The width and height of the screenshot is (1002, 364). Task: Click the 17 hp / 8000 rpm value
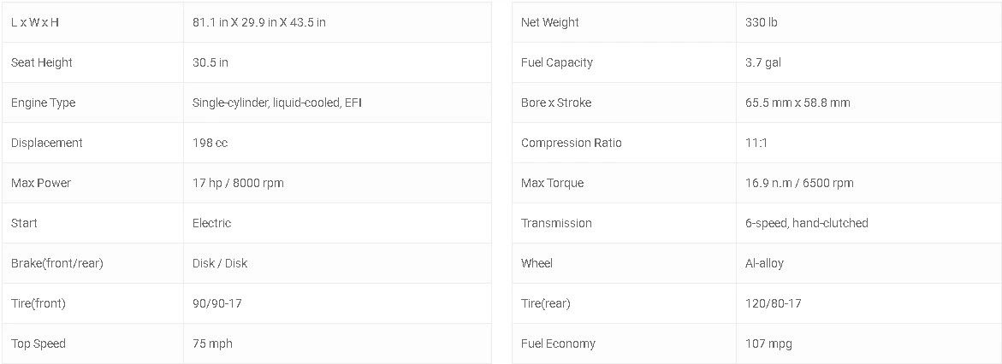pyautogui.click(x=239, y=183)
